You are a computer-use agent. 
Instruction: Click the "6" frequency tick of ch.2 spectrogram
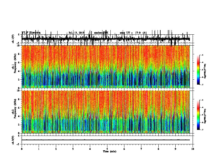(x=19, y=108)
